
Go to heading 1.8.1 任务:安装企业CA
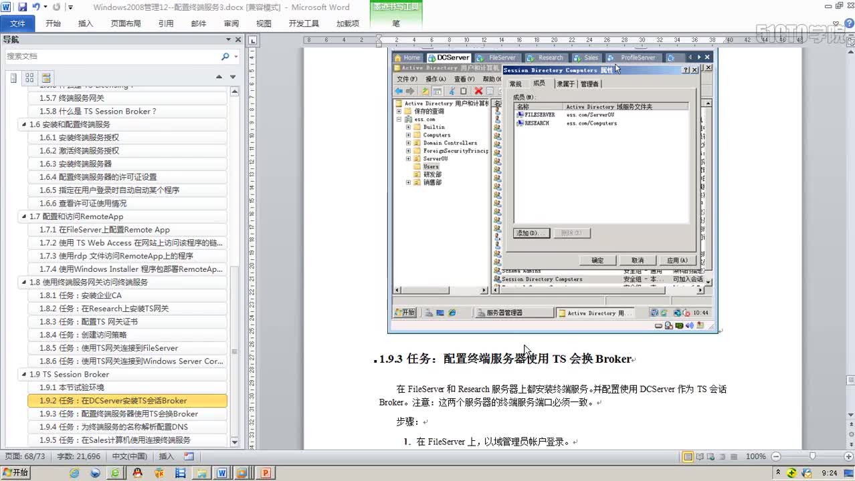127,295
